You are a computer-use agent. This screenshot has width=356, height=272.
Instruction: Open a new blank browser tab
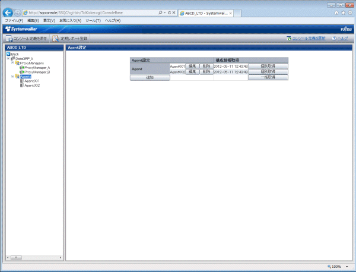coord(237,14)
